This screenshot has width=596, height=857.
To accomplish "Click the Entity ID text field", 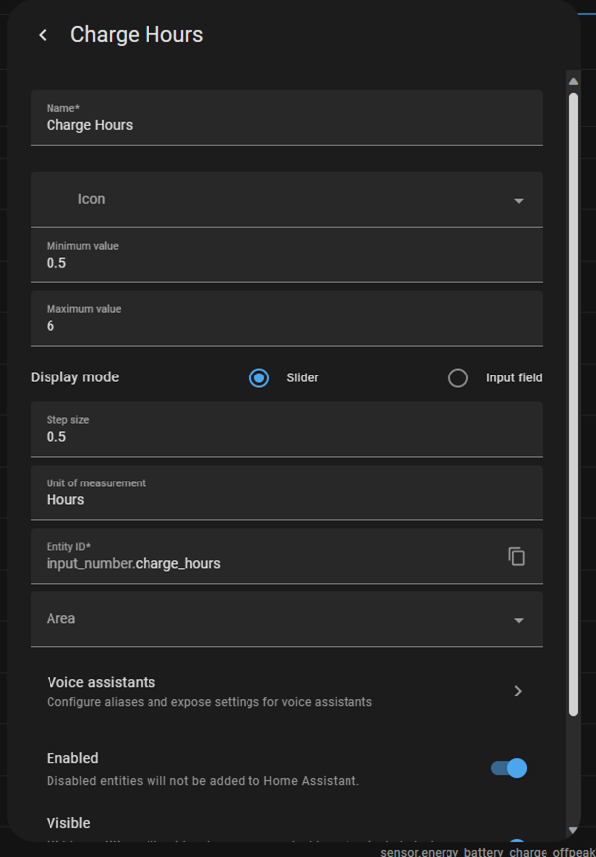I will tap(267, 563).
